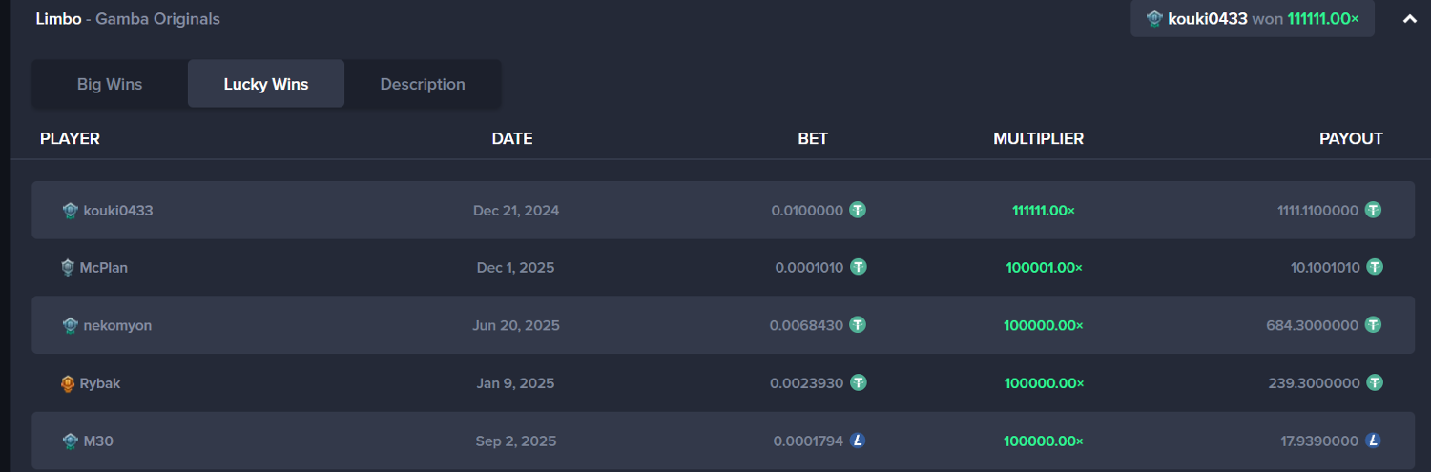Screen dimensions: 1431x472
Task: Click the MULTIPLIER column header
Action: coord(1038,139)
